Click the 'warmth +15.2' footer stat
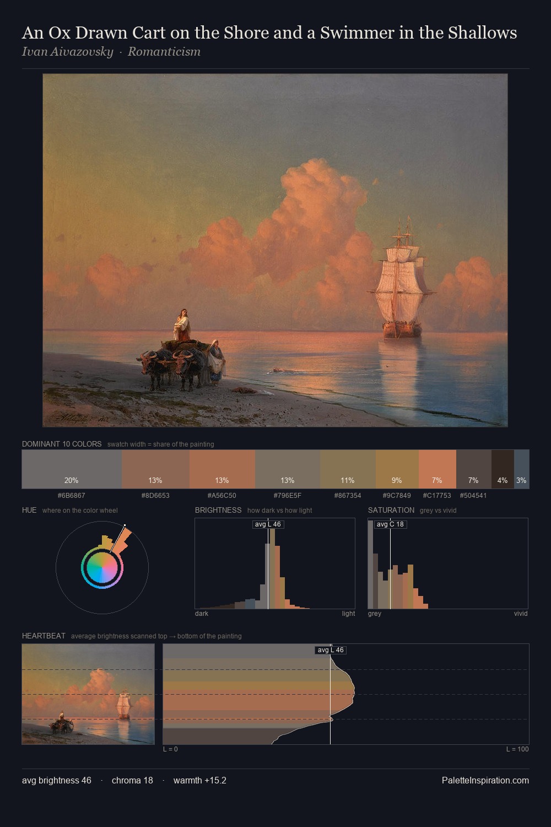 click(x=200, y=781)
